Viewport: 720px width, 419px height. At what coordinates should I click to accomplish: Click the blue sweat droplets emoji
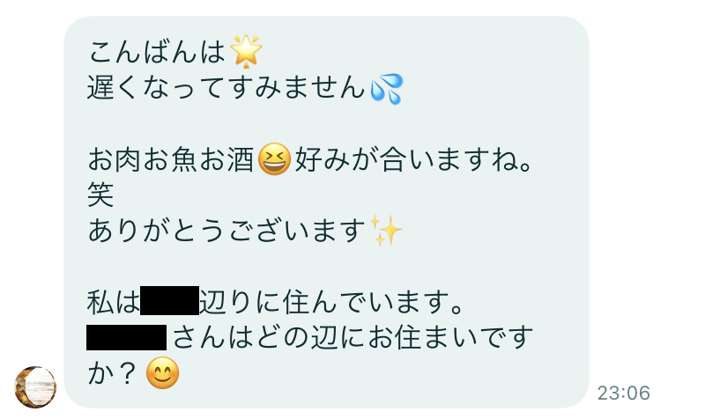pyautogui.click(x=387, y=88)
